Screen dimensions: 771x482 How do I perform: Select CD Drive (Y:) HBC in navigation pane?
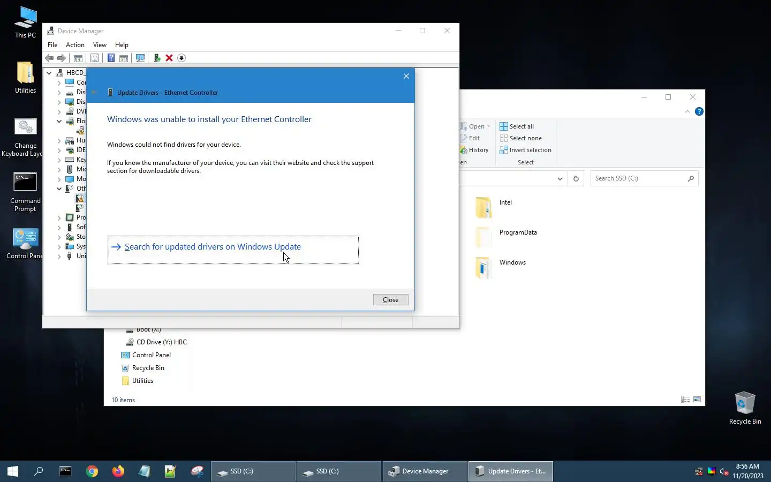point(156,342)
